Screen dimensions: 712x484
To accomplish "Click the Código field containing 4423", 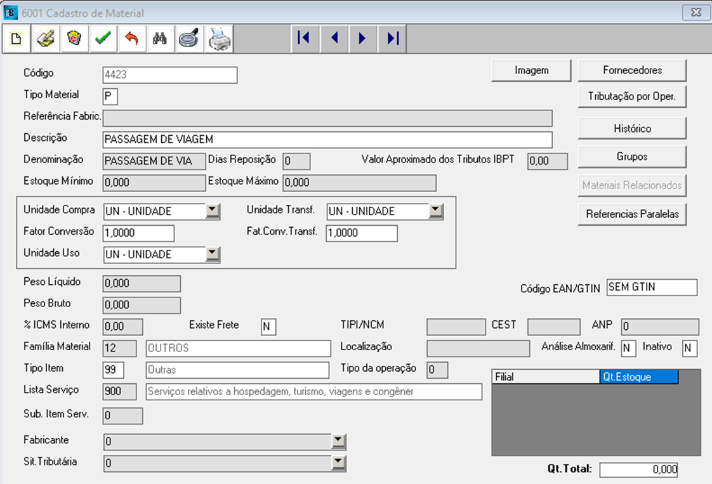I will click(x=170, y=75).
